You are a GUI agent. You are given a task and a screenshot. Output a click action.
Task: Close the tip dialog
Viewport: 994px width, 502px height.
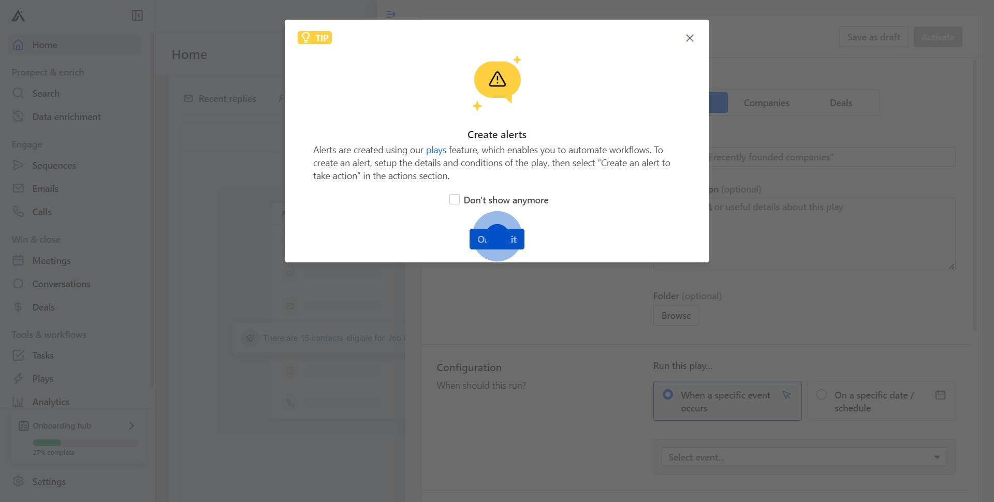point(690,38)
